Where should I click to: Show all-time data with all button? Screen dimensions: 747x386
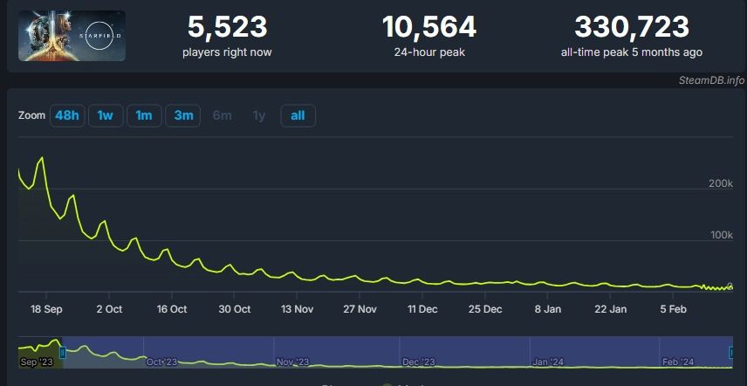point(298,115)
